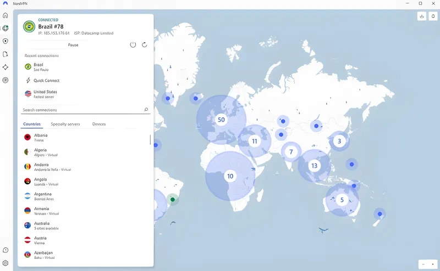Pause the VPN connection

coord(73,45)
